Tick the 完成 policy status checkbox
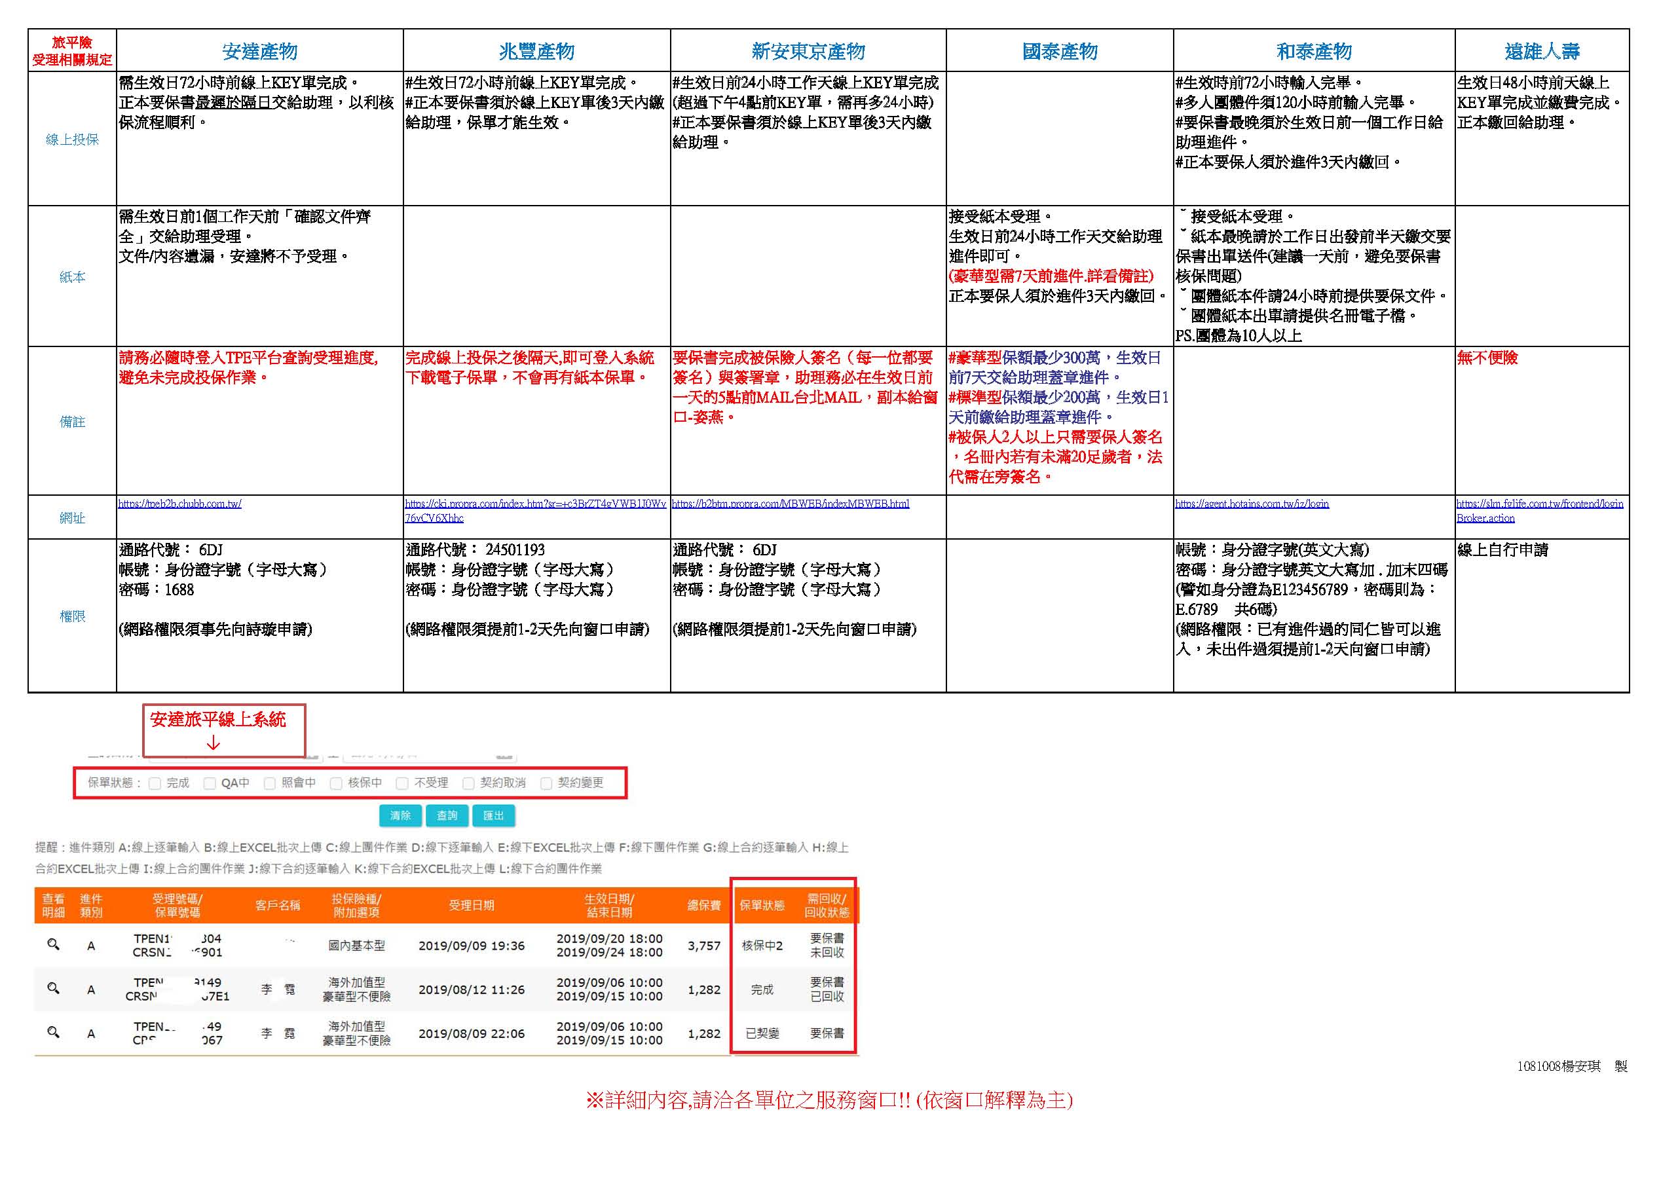 click(155, 783)
